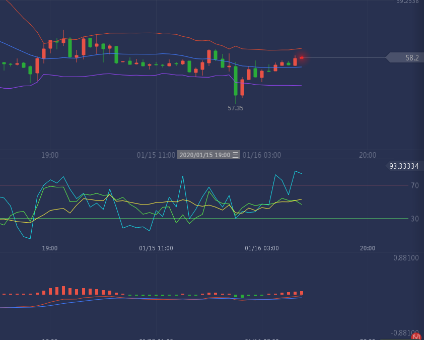The width and height of the screenshot is (424, 340).
Task: Click the red floating icon in bottom-right corner
Action: pos(416,336)
